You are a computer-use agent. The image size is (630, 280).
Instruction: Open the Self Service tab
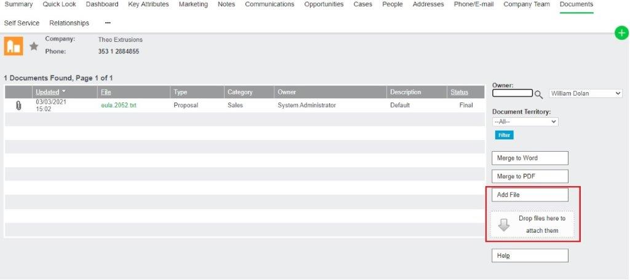click(22, 23)
